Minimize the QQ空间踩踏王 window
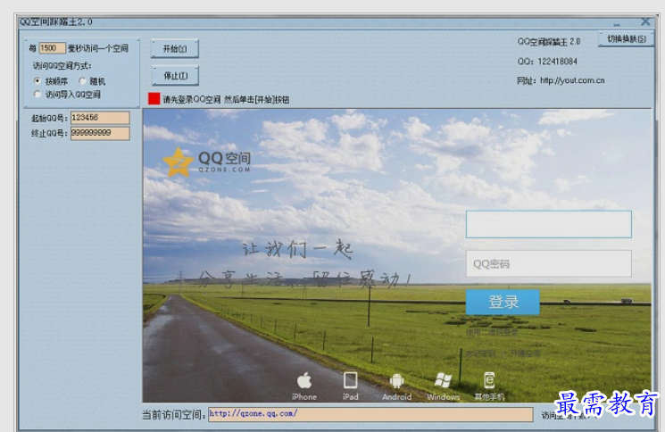The image size is (665, 432). pyautogui.click(x=616, y=23)
